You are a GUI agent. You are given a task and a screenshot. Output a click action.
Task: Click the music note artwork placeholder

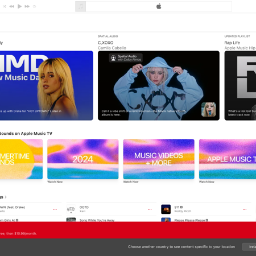[x=81, y=7]
